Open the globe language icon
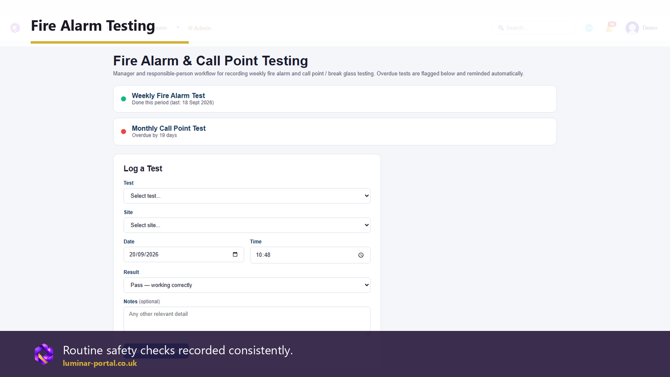670x377 pixels. (x=589, y=28)
